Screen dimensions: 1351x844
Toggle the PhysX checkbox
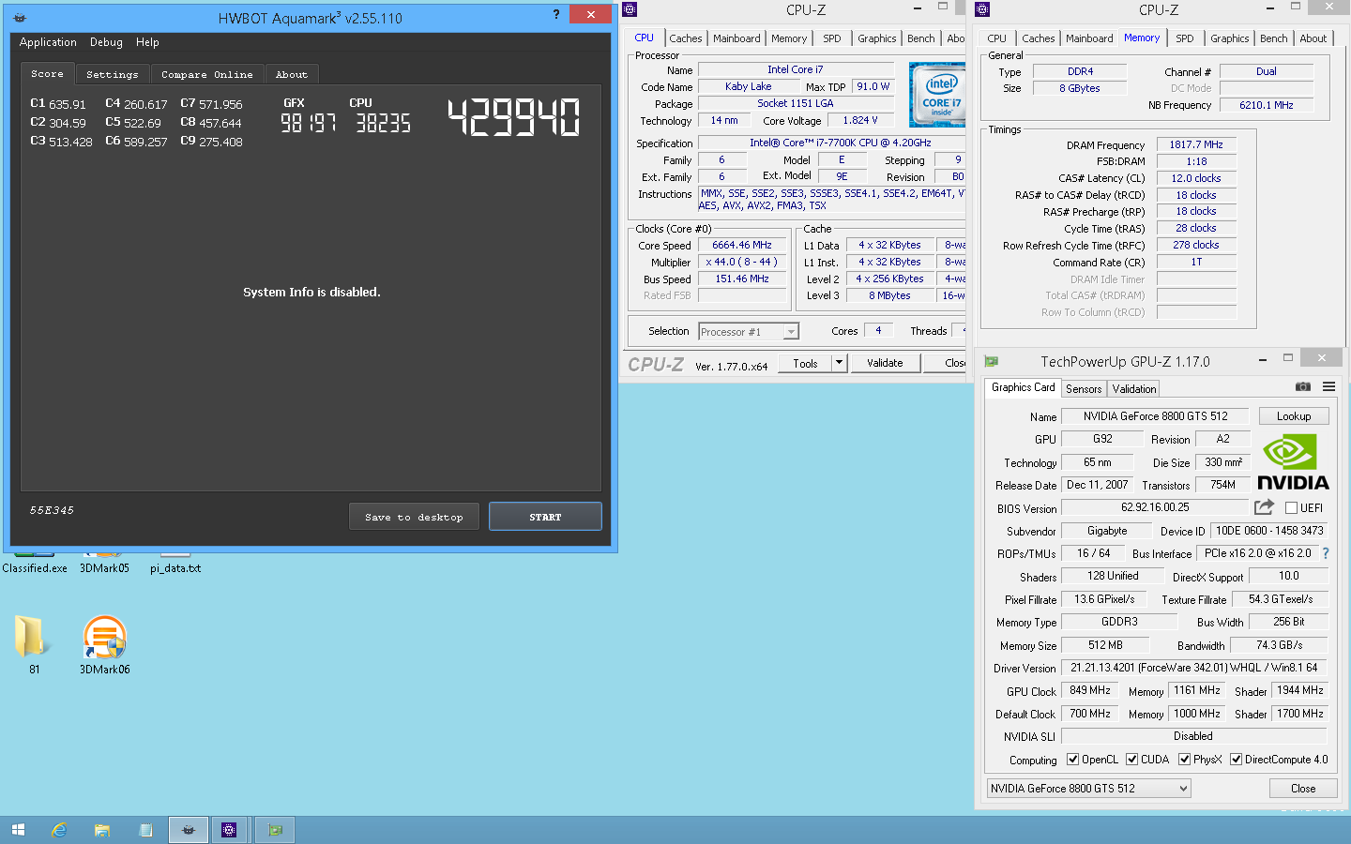[1185, 760]
